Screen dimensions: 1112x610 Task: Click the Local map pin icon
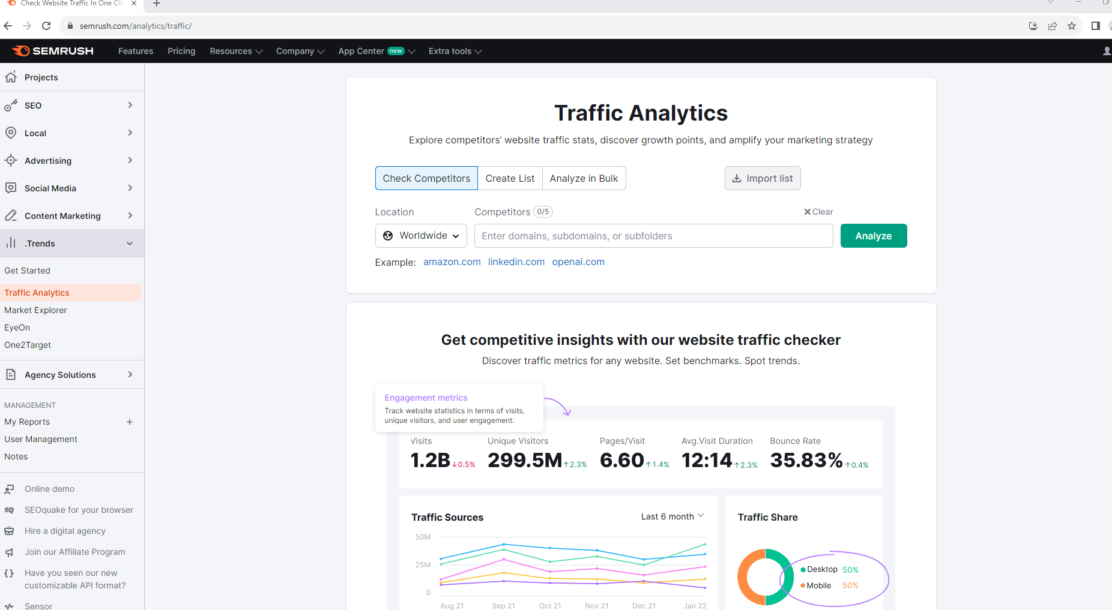click(x=11, y=133)
